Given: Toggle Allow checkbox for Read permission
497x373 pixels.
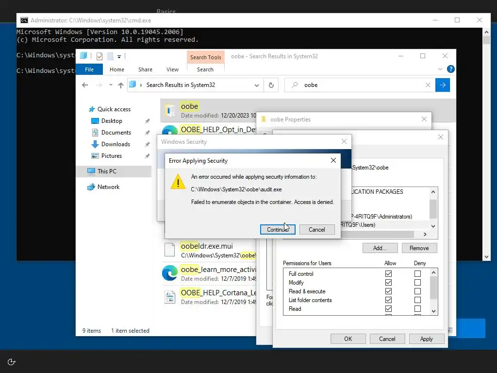Looking at the screenshot, I should 388,308.
